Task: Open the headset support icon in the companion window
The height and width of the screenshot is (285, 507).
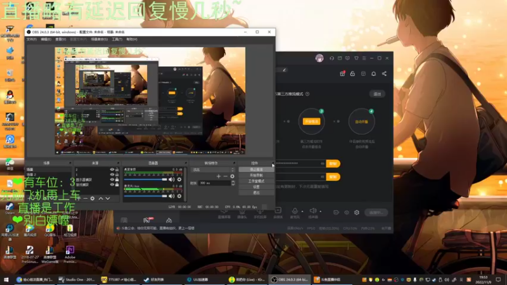Action: click(331, 58)
